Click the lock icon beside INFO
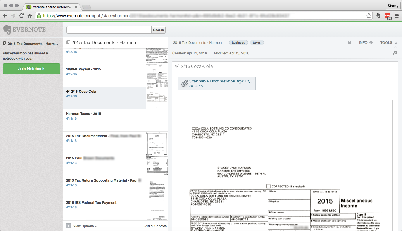This screenshot has width=402, height=231. coord(349,43)
